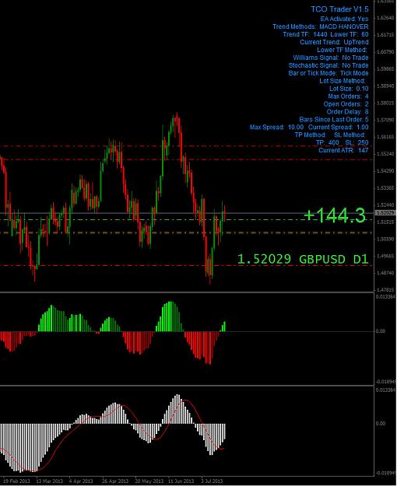Image resolution: width=397 pixels, height=486 pixels.
Task: Select the 1.60790 price axis label
Action: click(385, 52)
